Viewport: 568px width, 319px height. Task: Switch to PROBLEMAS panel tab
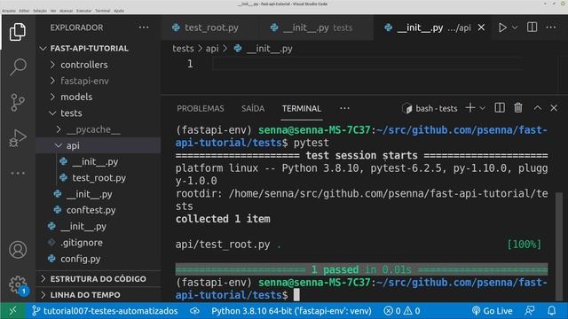201,108
